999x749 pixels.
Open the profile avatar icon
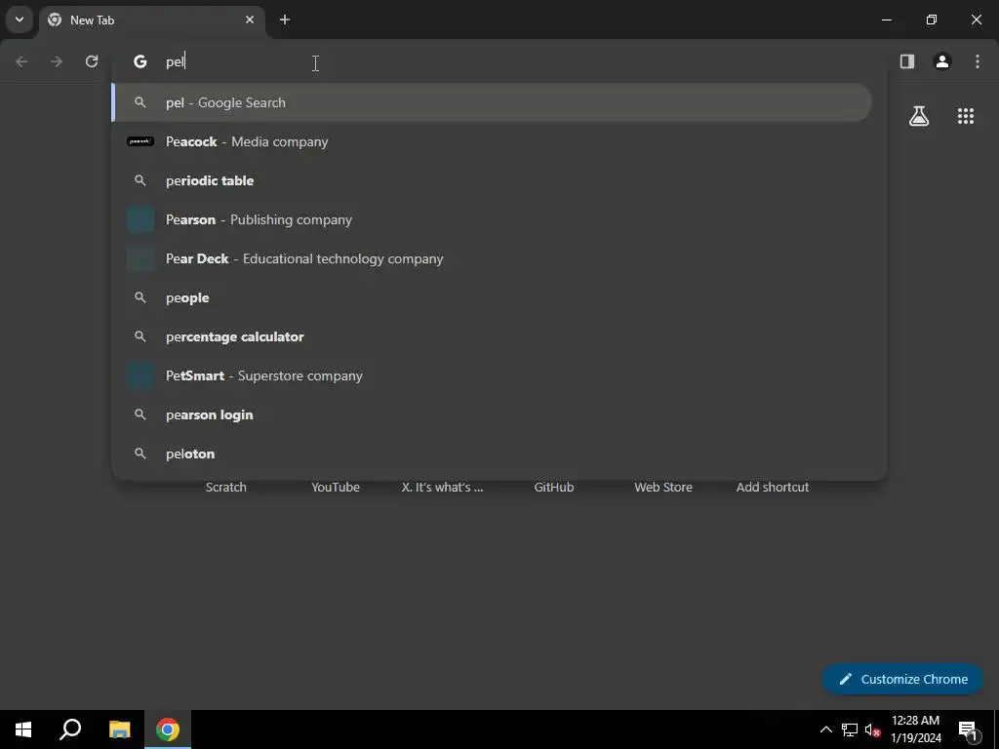pos(942,61)
